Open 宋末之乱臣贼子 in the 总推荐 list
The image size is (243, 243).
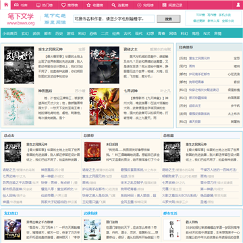(132, 182)
